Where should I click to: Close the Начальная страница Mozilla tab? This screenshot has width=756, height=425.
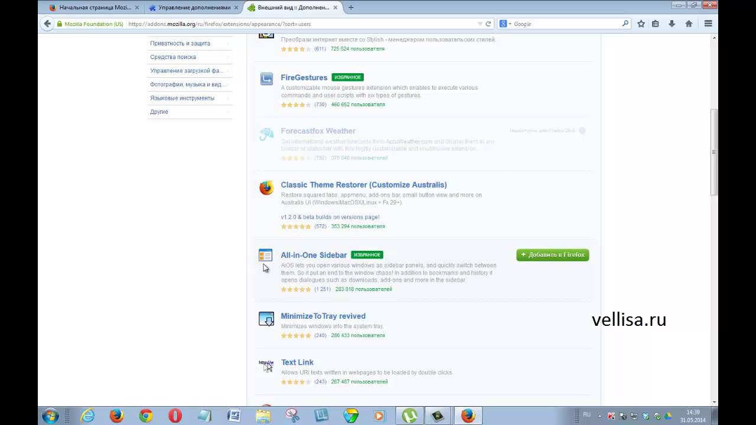137,8
